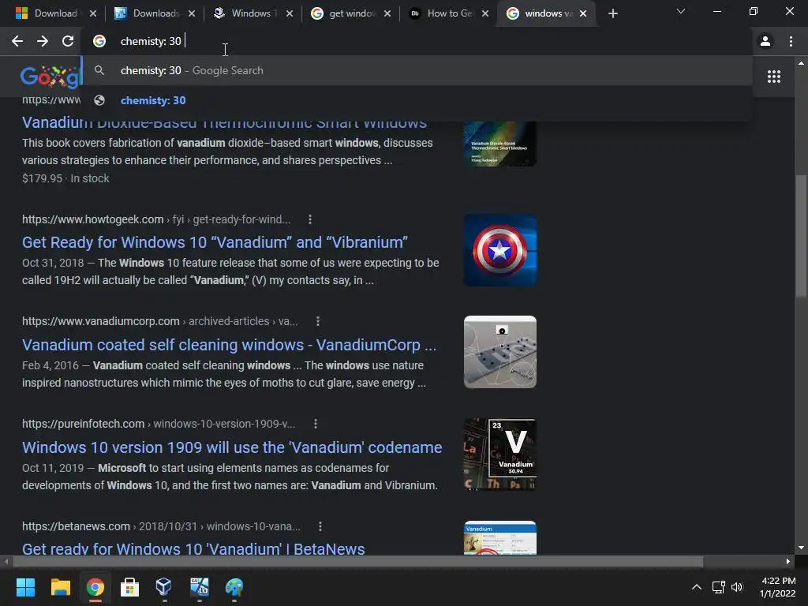Screen dimensions: 808x606
Task: Choose the blue 'chemisty: 30' URL suggestion
Action: click(x=417, y=100)
